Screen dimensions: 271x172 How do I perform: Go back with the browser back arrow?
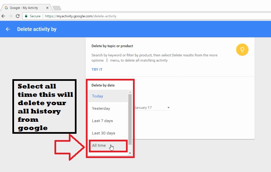3,16
